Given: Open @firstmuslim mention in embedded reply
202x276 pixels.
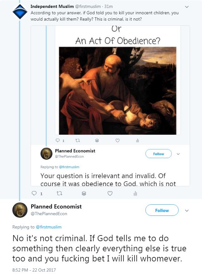Looking at the screenshot, I should click(x=69, y=167).
